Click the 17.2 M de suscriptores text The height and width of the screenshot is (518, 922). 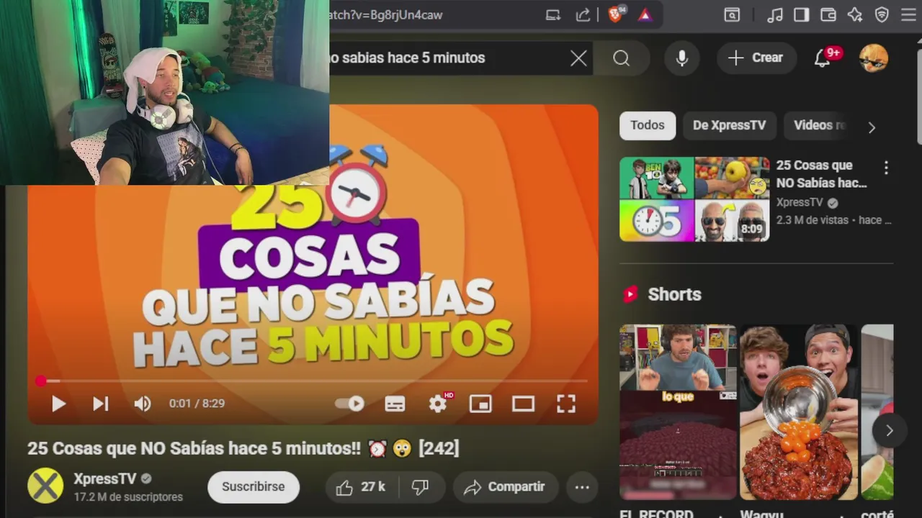pyautogui.click(x=128, y=497)
